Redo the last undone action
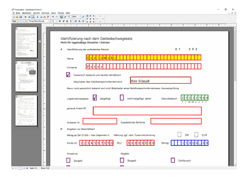 (57, 17)
